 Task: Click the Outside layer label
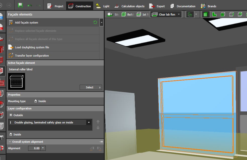pyautogui.click(x=18, y=115)
